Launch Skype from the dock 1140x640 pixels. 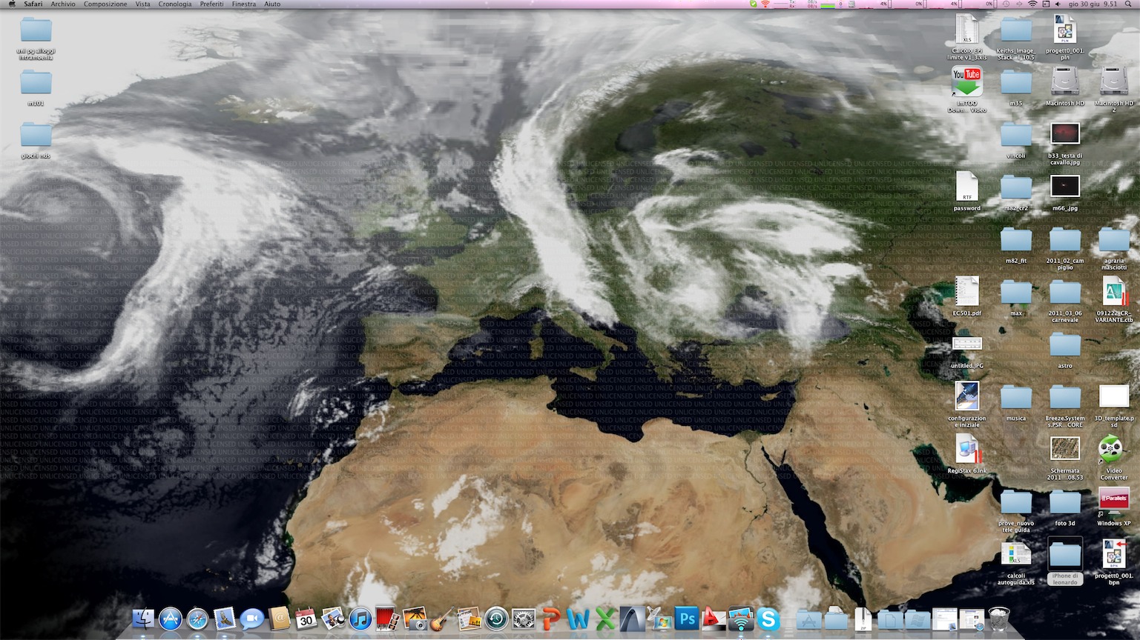(x=768, y=619)
